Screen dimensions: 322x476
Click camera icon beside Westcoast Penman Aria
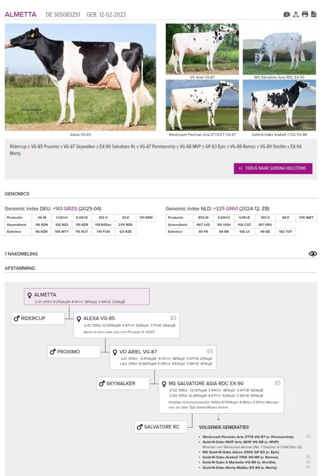pos(309,436)
